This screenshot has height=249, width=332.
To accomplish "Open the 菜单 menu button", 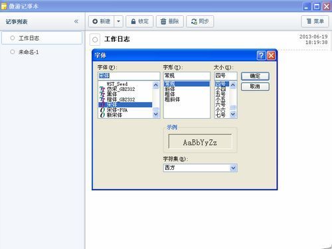I will click(315, 21).
